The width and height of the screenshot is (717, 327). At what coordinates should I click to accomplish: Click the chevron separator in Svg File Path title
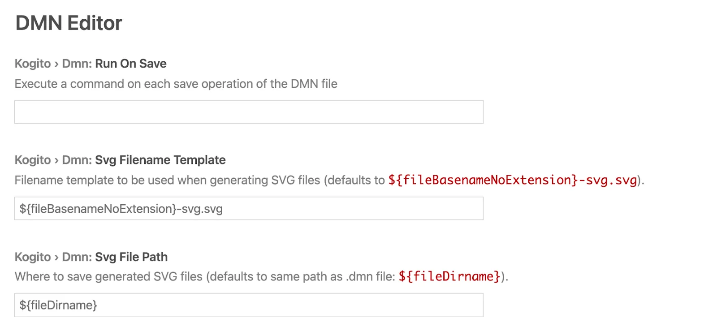point(56,258)
